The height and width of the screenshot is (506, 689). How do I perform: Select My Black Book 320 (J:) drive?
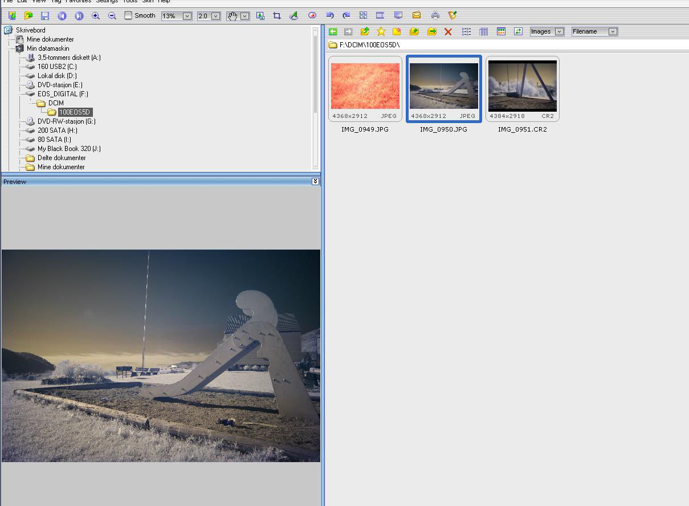point(69,149)
